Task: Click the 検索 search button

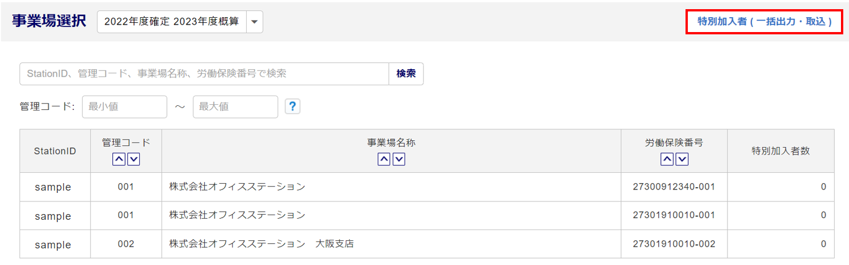Action: 406,74
